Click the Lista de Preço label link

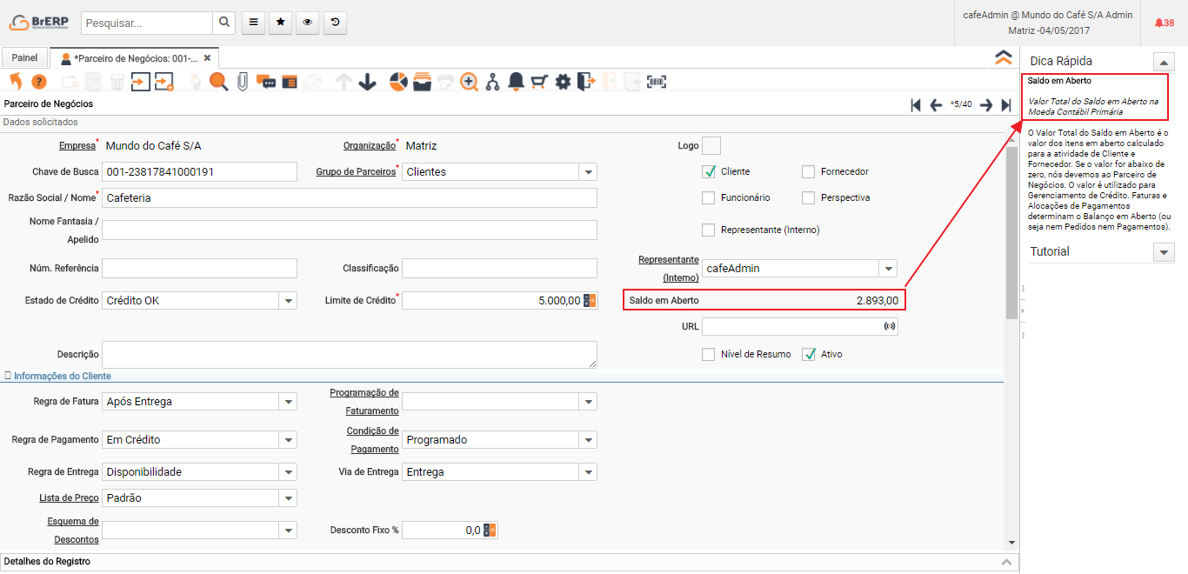click(69, 498)
